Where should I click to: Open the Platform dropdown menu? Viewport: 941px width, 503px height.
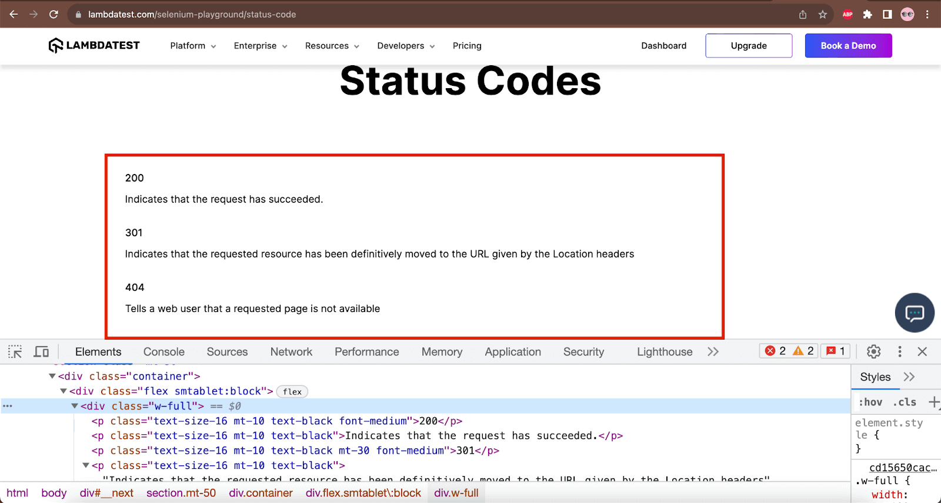[x=193, y=46]
